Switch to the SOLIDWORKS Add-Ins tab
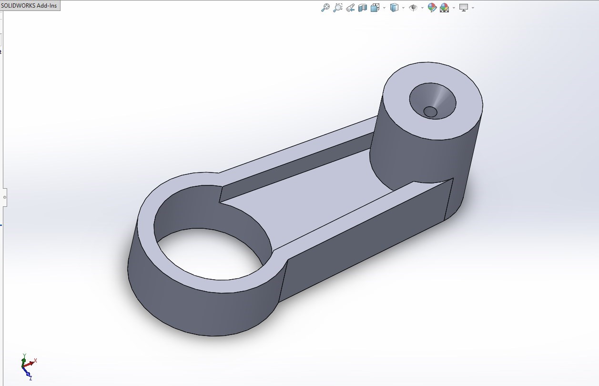 [x=29, y=5]
